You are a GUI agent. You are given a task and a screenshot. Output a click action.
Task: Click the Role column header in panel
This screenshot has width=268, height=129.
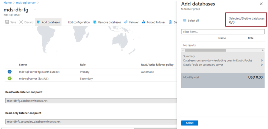pos(250,38)
